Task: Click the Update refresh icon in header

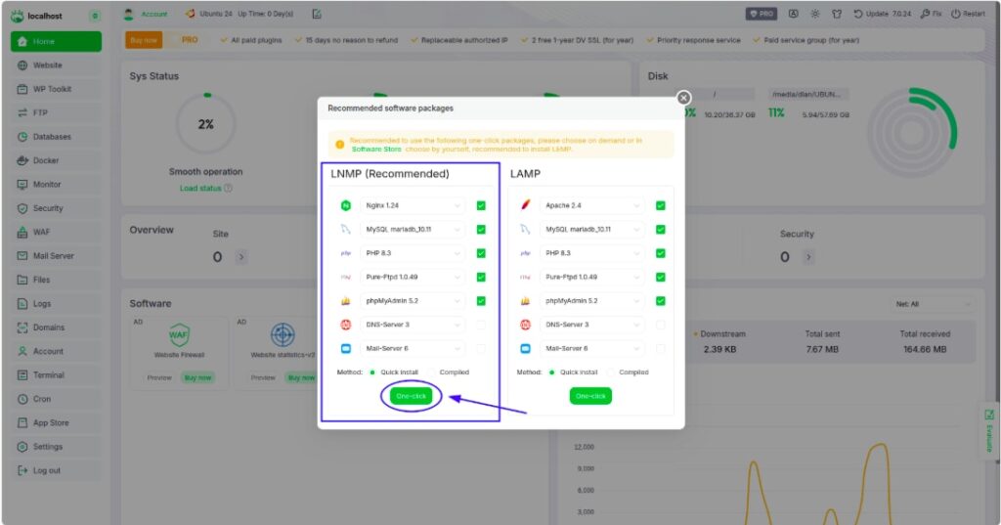Action: pos(858,14)
